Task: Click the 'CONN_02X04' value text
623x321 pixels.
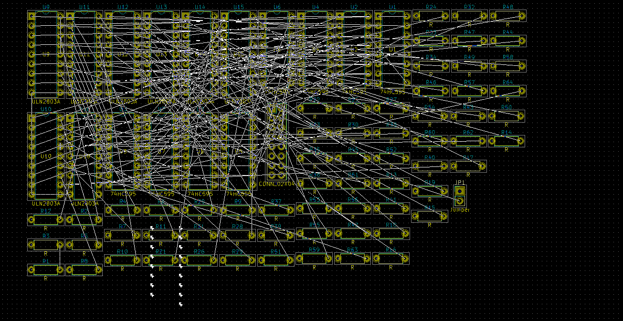Action: [277, 184]
